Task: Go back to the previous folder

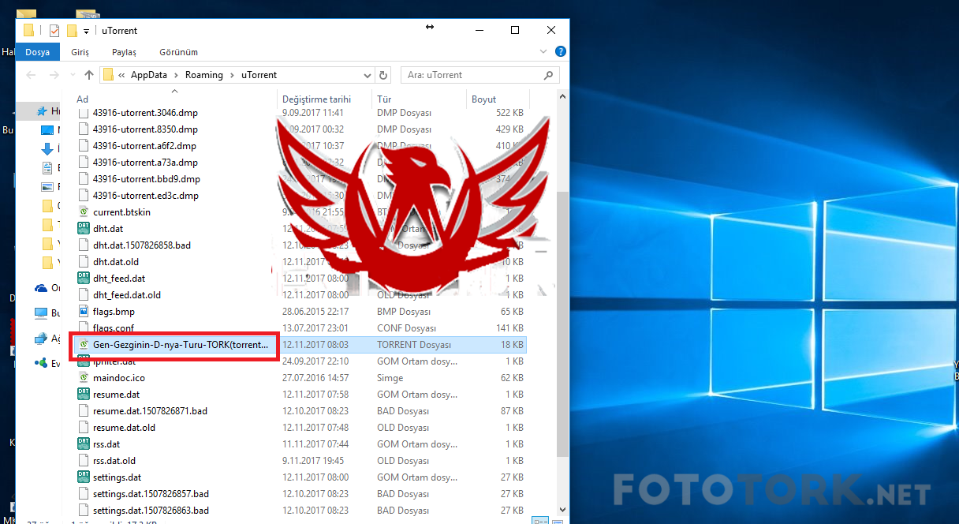Action: (x=32, y=75)
